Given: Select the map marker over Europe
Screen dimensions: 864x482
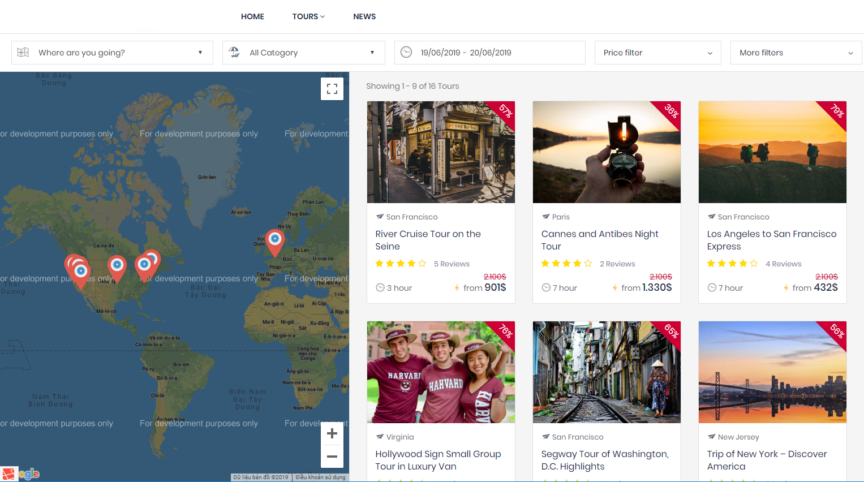Looking at the screenshot, I should 275,243.
